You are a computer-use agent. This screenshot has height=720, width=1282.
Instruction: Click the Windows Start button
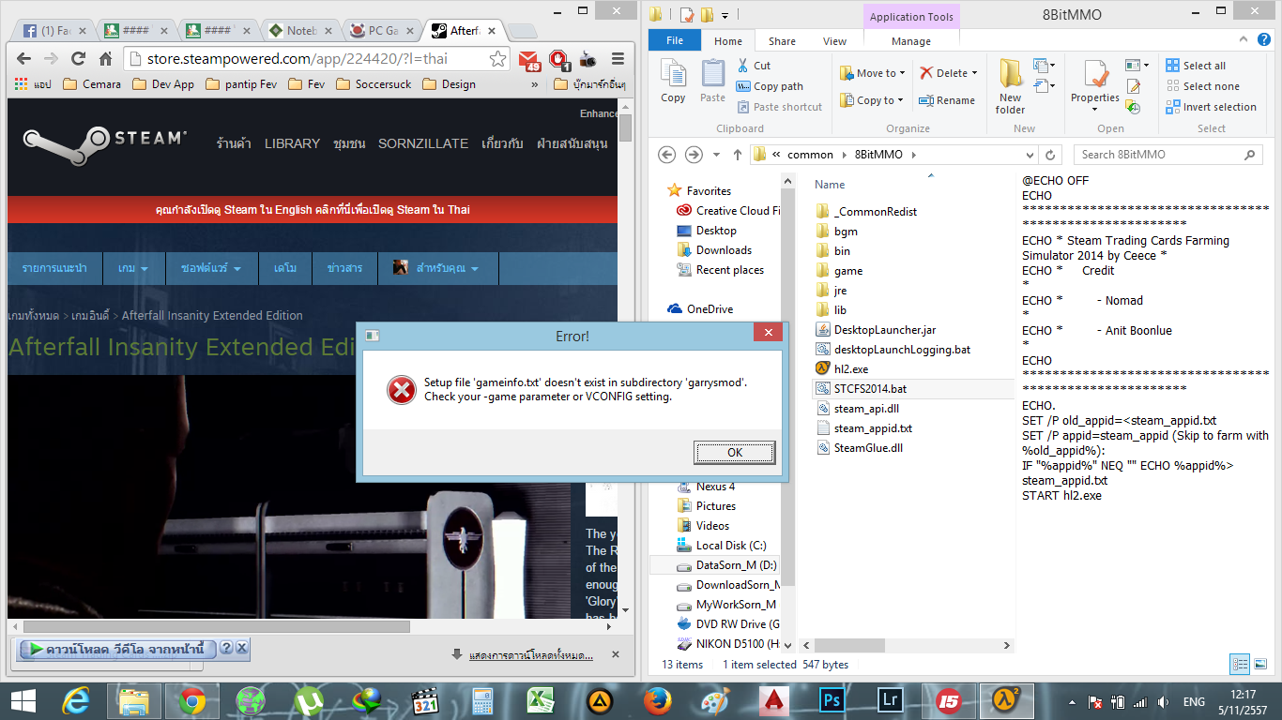click(23, 700)
